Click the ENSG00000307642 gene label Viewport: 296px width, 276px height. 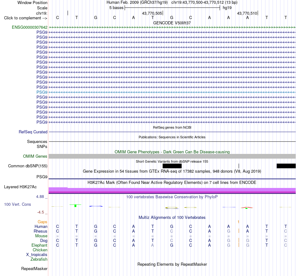30,27
